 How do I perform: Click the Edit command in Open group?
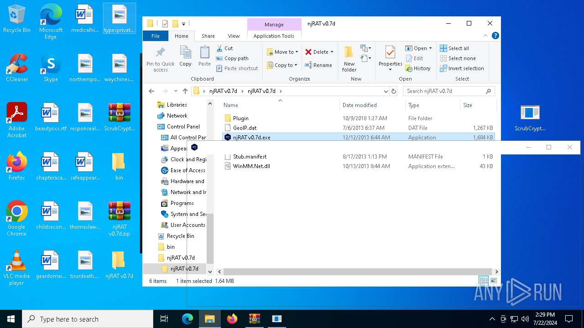414,58
